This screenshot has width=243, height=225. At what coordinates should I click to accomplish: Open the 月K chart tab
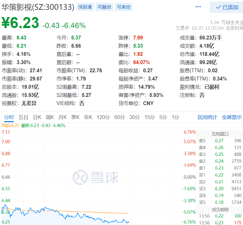click(63, 117)
